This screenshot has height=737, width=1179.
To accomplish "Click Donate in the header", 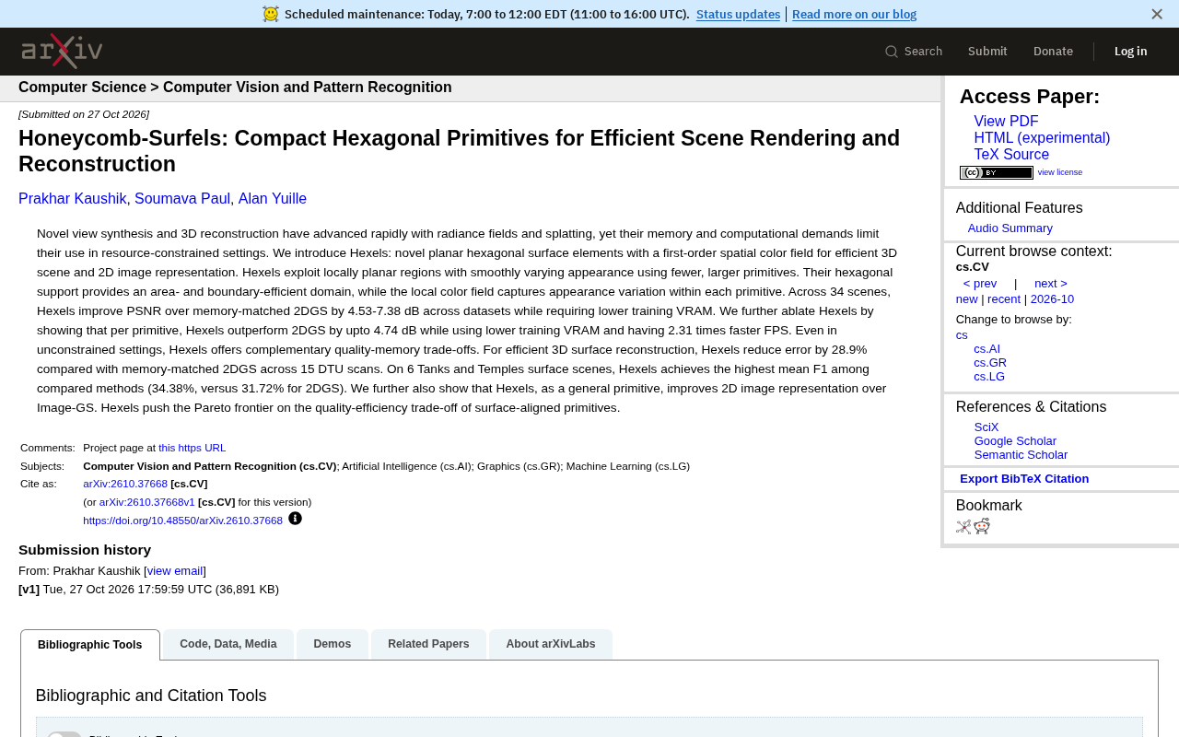I will coord(1053,52).
